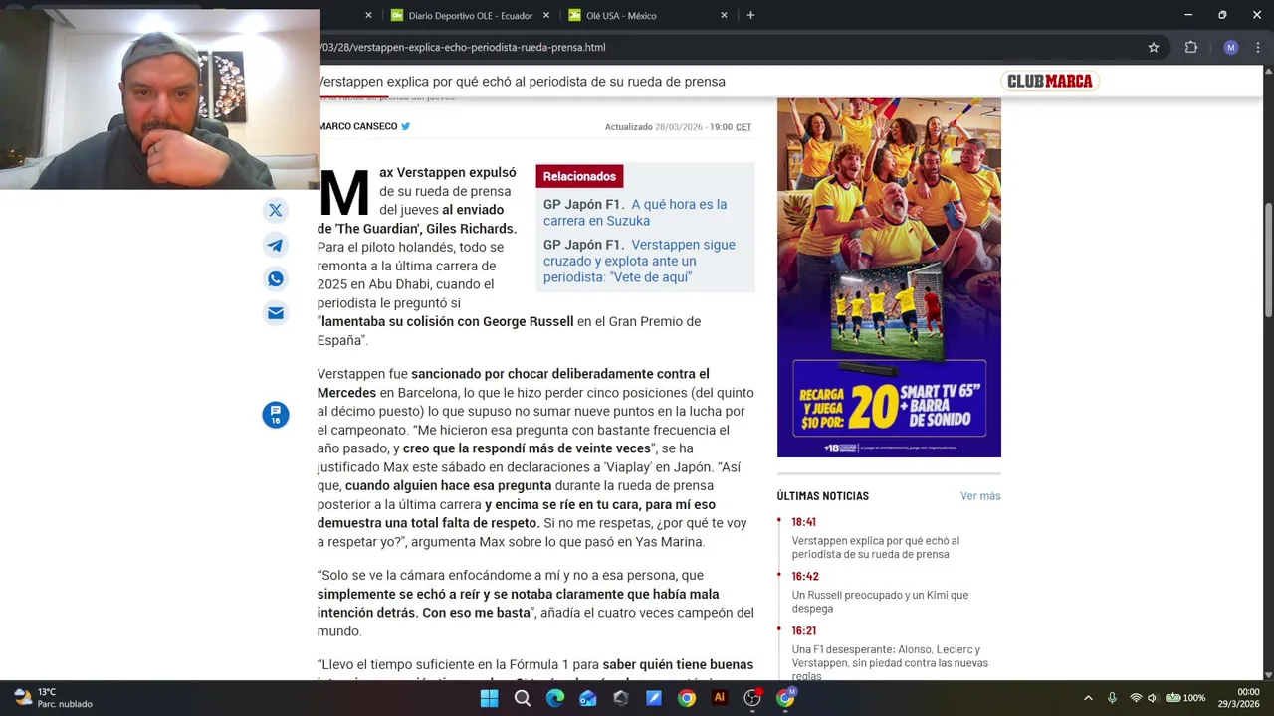Open Chrome with profile badge in taskbar

(x=785, y=698)
